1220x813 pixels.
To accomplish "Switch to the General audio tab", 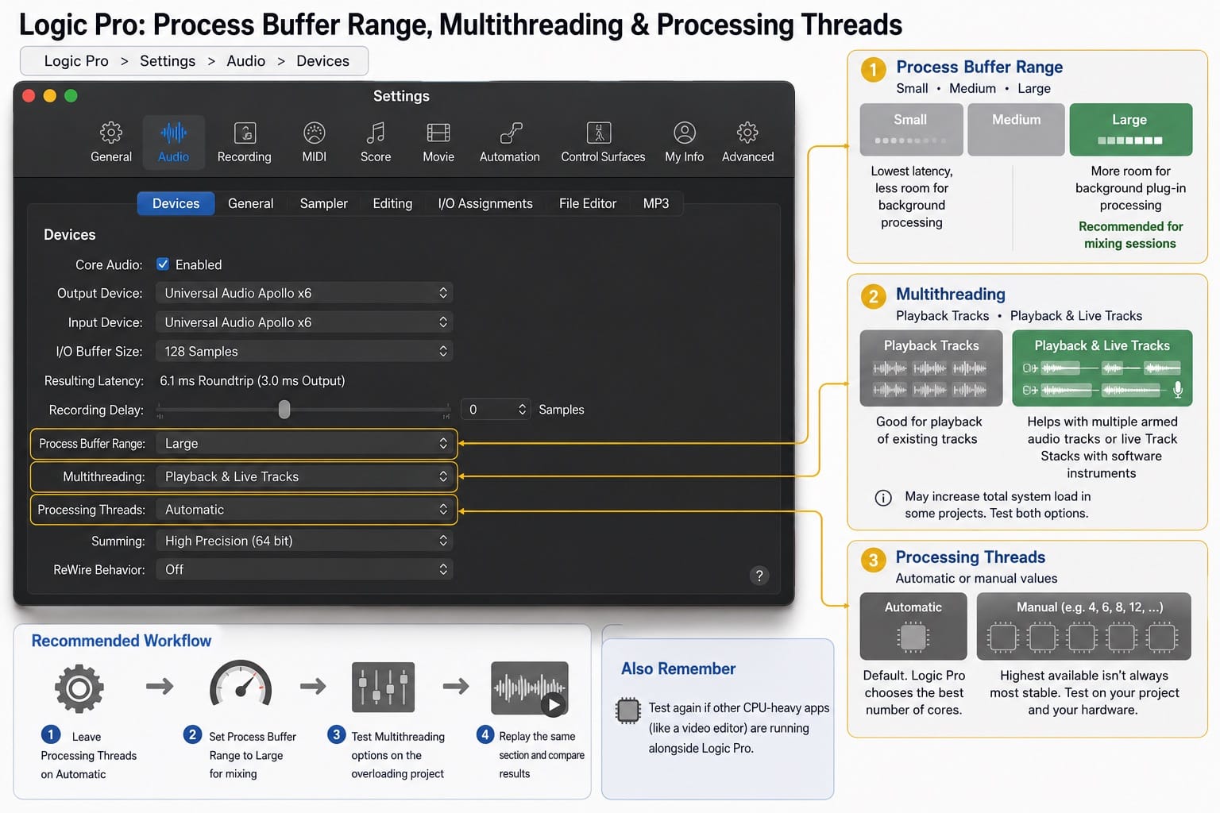I will [250, 203].
